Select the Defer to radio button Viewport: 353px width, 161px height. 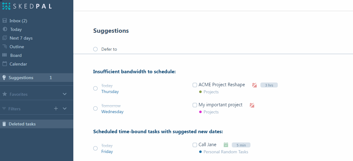coord(95,49)
